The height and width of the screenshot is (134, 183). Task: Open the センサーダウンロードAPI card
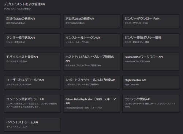pyautogui.click(x=151, y=21)
